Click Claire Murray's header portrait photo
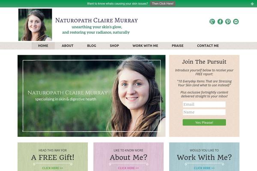Image resolution: width=257 pixels, height=171 pixels. (x=35, y=25)
